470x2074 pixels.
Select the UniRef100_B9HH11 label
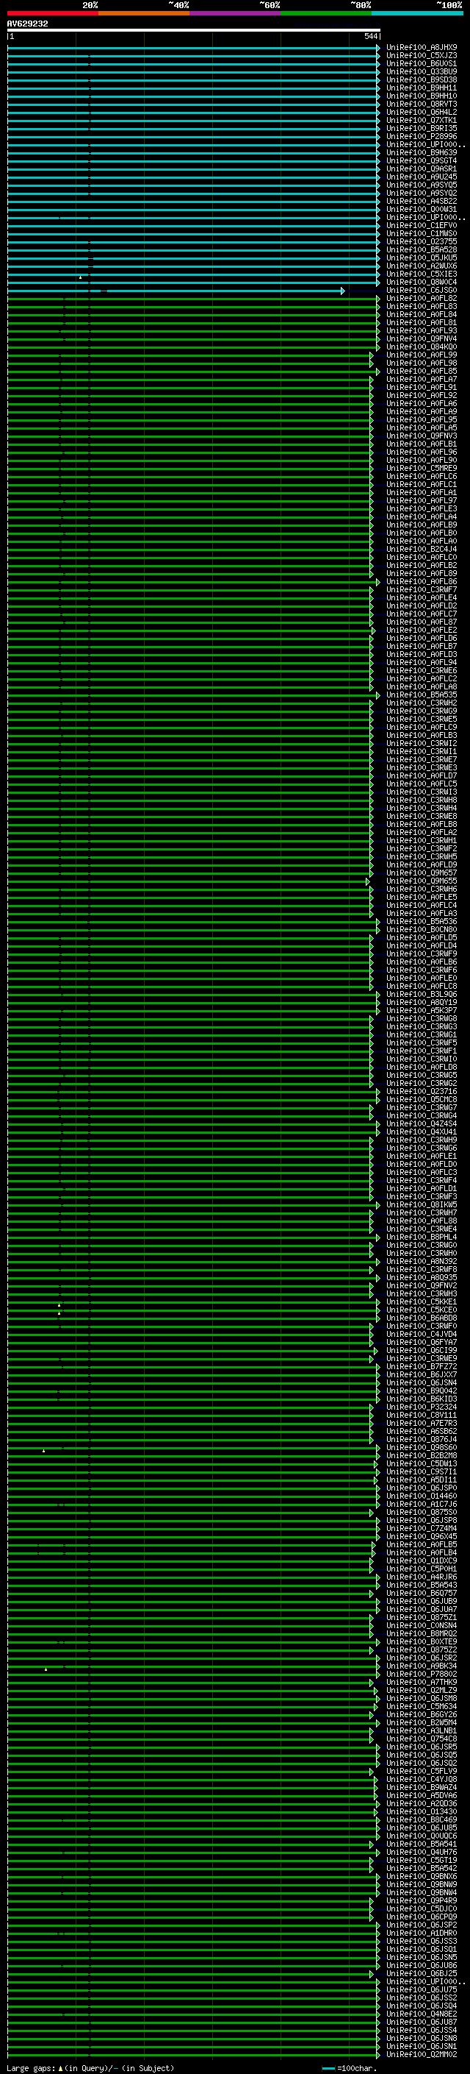422,88
